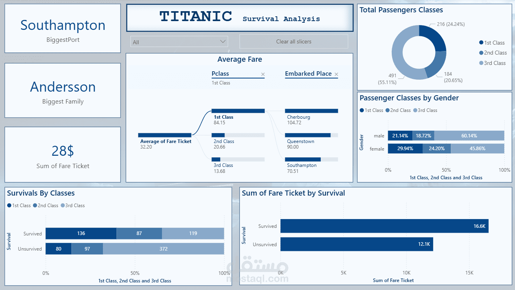Click the 3rd Class donut legend dot
515x290 pixels.
pyautogui.click(x=481, y=63)
